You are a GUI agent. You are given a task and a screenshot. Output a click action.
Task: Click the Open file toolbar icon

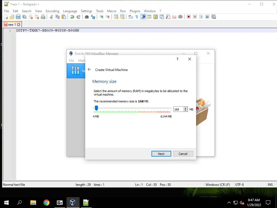click(12, 17)
